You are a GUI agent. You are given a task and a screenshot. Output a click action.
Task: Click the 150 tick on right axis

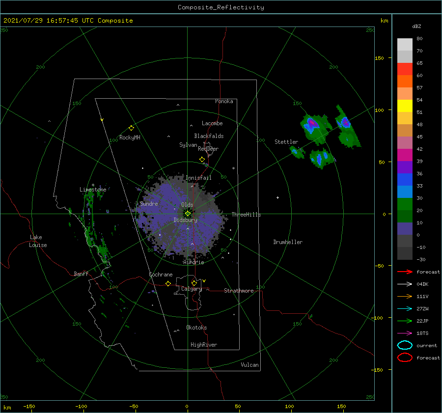click(379, 58)
